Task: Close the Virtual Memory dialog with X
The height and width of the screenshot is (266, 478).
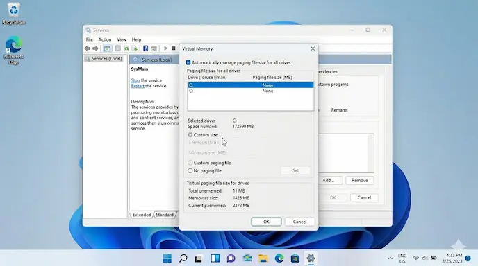Action: [x=313, y=48]
